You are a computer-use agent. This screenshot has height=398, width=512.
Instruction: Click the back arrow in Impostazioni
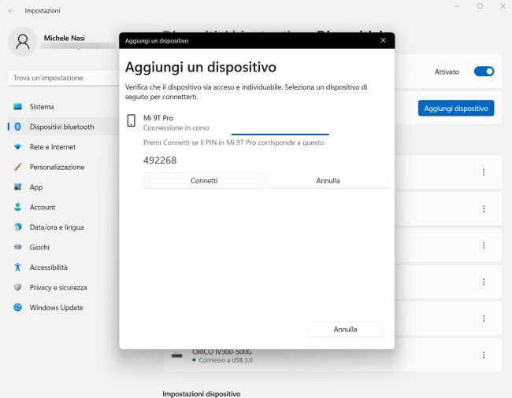click(11, 11)
